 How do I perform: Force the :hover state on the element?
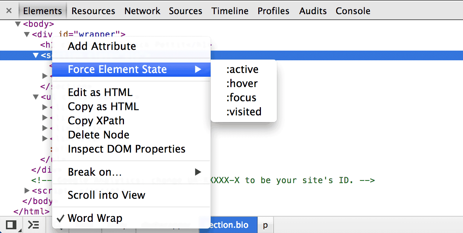tap(242, 83)
